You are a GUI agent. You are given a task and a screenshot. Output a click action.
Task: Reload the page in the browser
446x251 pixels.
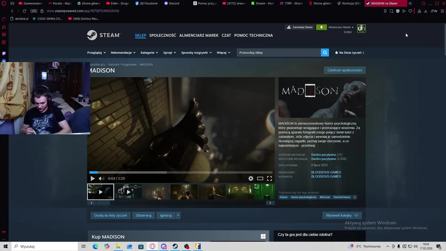click(x=24, y=11)
